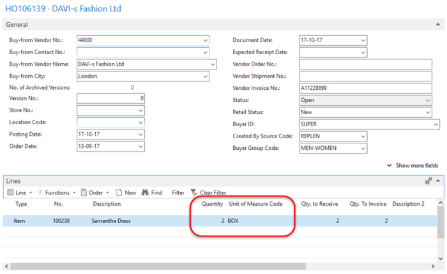Open the Functions lightning menu

(x=56, y=192)
